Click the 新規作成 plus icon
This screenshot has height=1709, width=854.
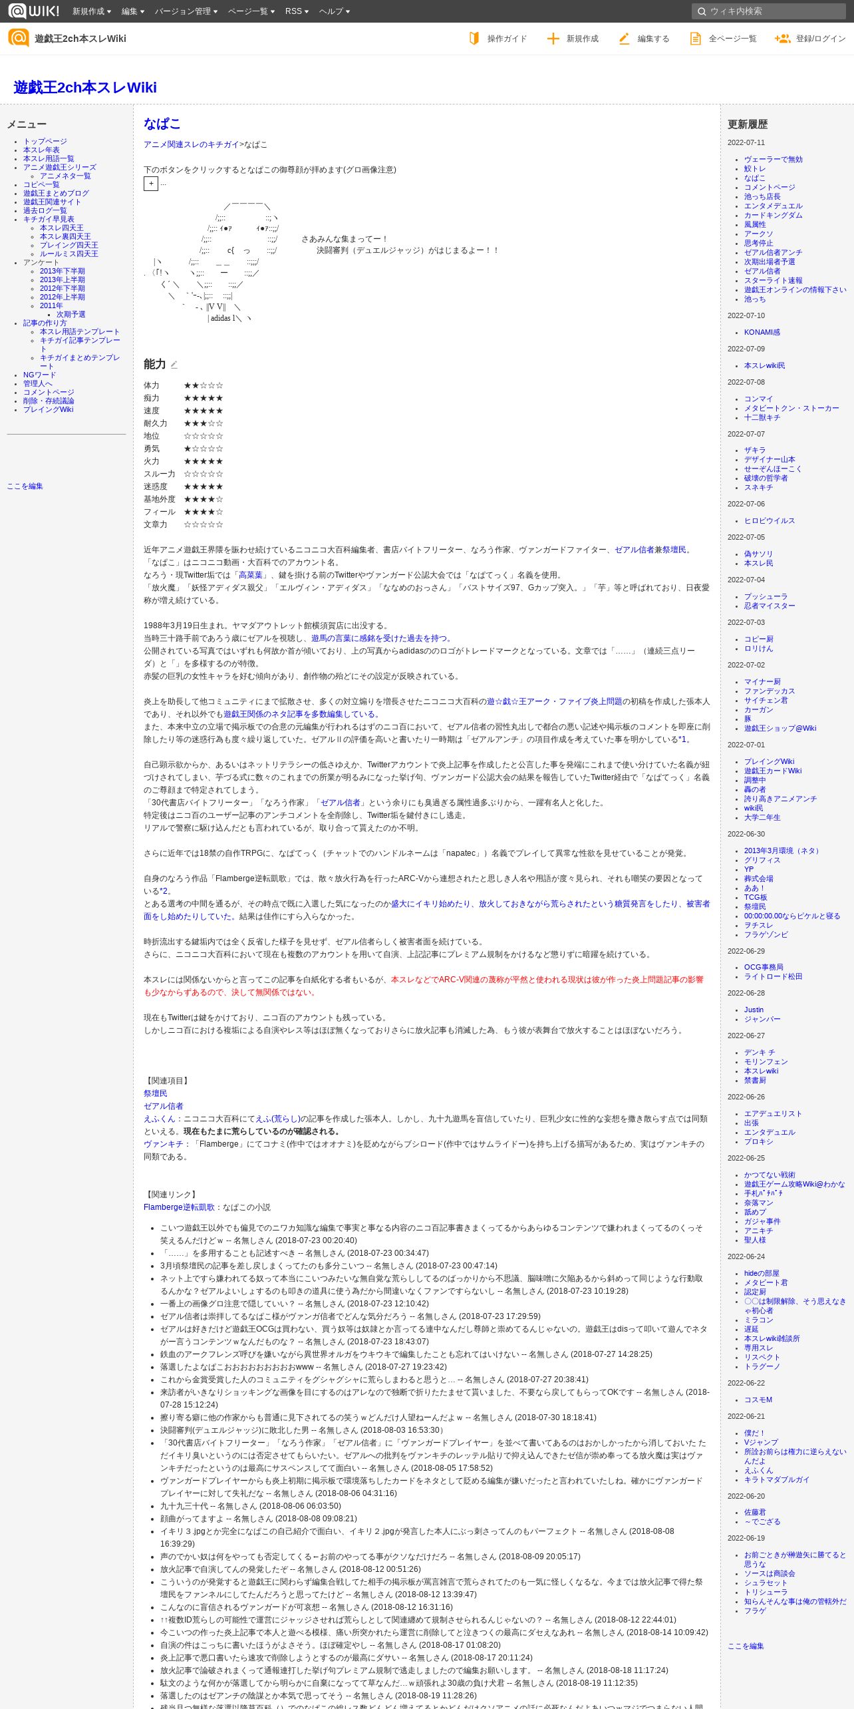click(553, 39)
